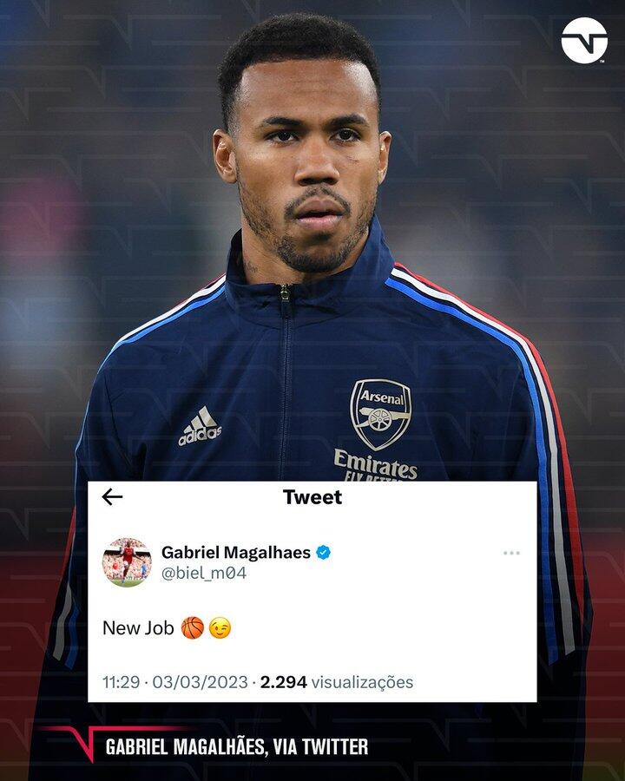Click the 03/03/2023 date
Screen dimensions: 625x781
(x=200, y=682)
